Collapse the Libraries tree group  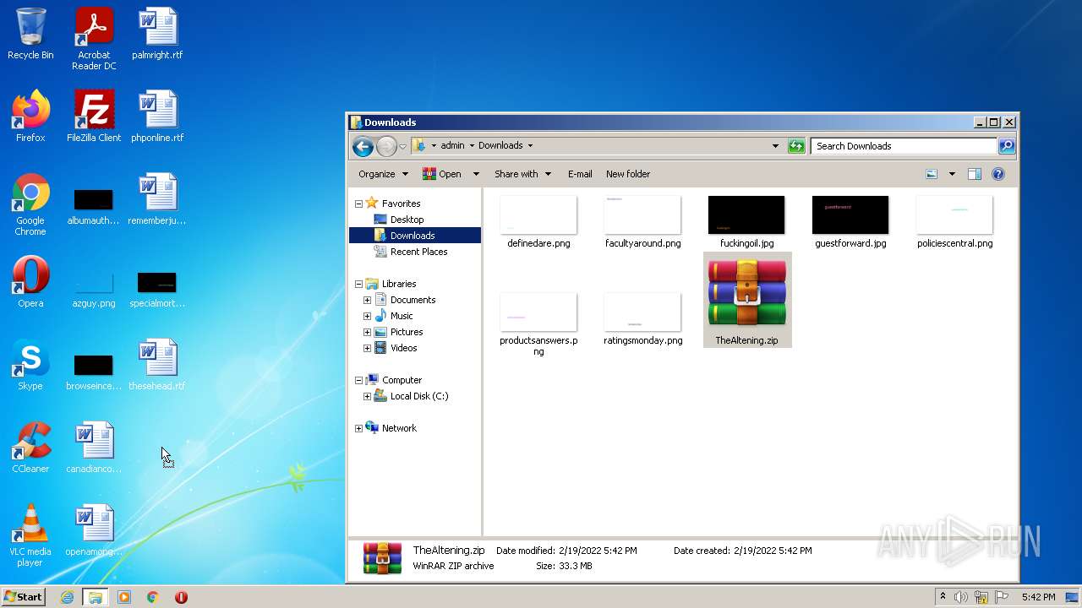358,284
